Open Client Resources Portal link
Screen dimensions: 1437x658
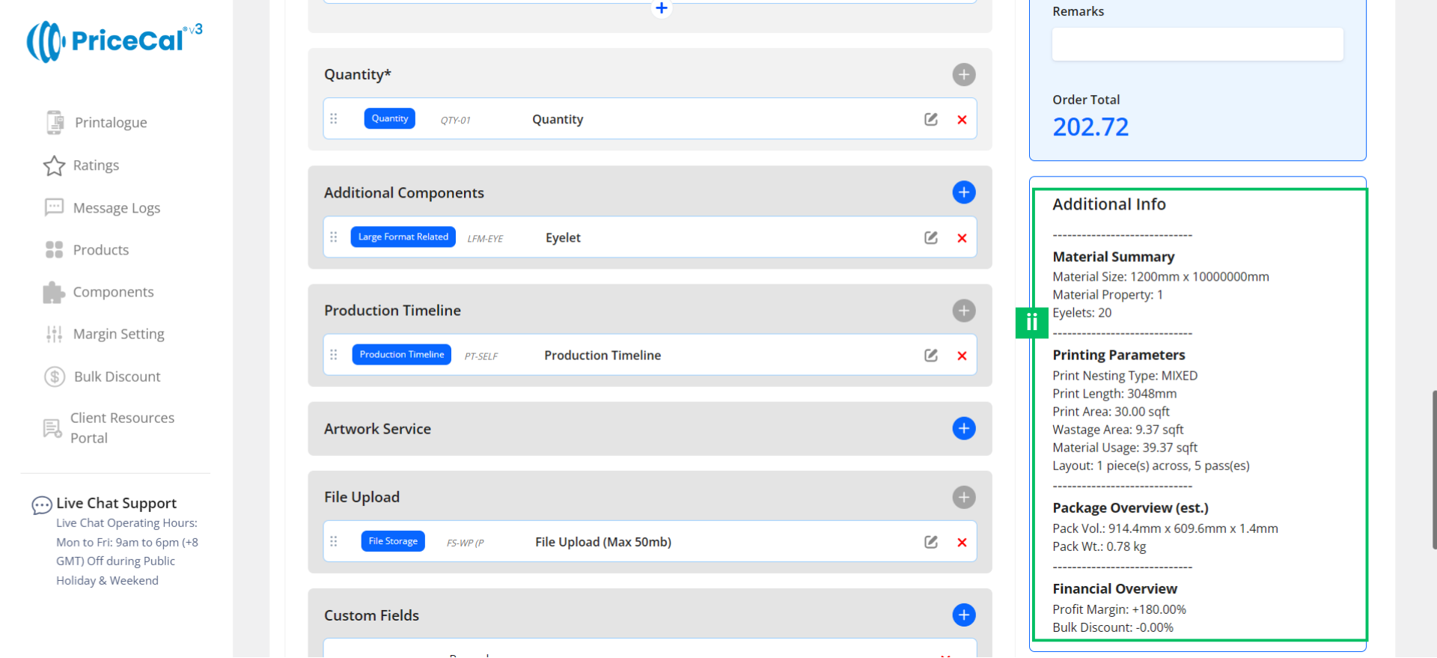point(121,427)
